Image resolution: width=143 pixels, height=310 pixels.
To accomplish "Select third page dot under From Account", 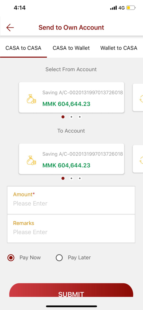I will (x=80, y=117).
